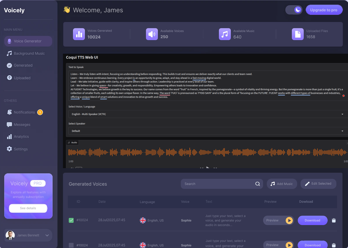Click See details on Voicely PRO card
This screenshot has height=248, width=348.
[28, 208]
